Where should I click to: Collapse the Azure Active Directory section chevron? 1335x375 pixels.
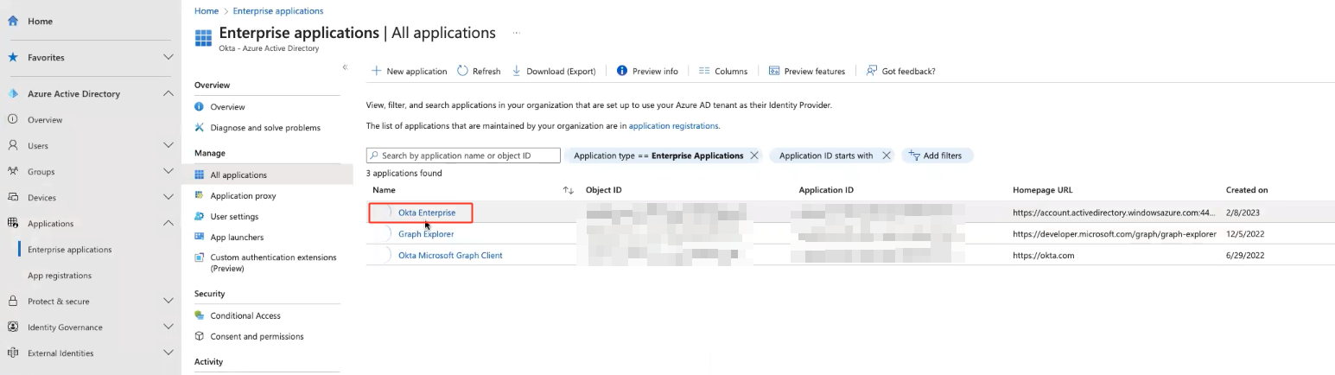point(168,93)
